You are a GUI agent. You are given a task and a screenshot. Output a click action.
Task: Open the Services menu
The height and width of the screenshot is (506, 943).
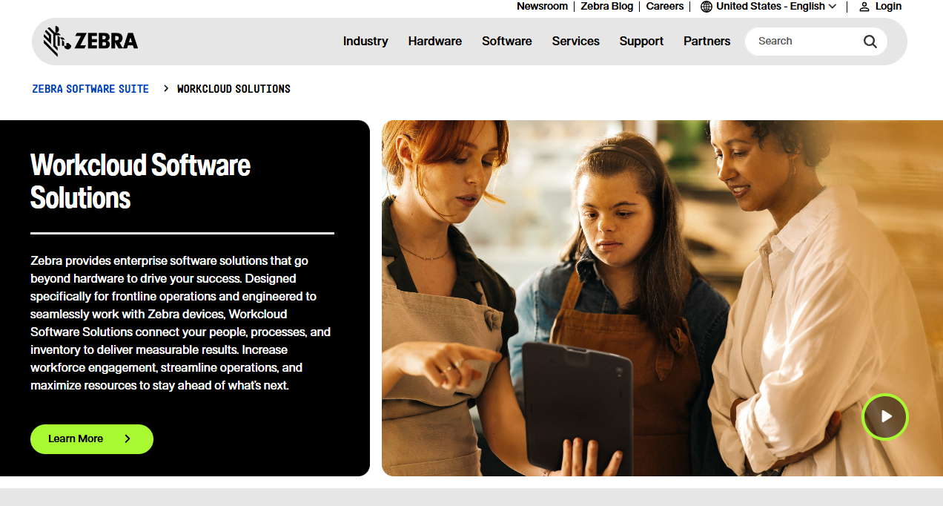click(x=576, y=42)
